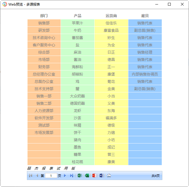The height and width of the screenshot is (187, 189).
Task: Click previous page arrow
Action: coord(37,175)
